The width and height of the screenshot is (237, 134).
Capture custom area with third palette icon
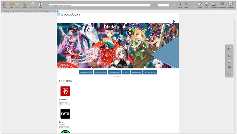229,61
